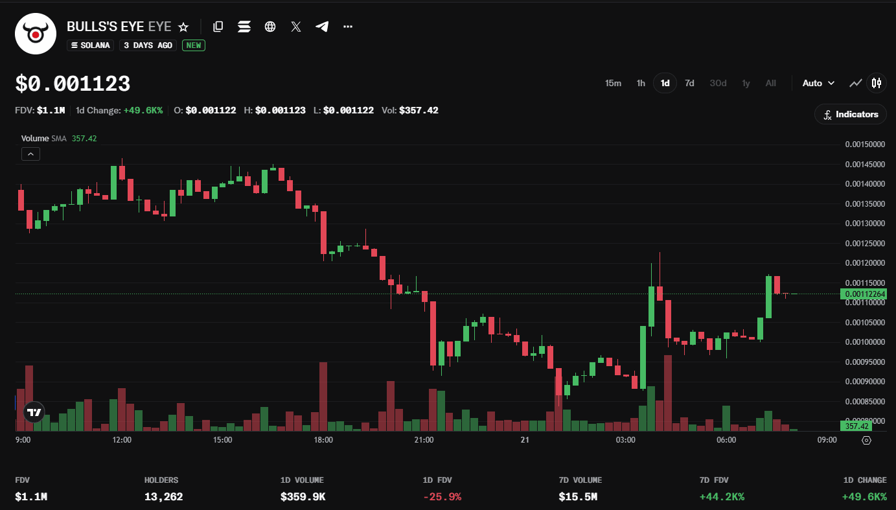Open the three-dot more options menu
This screenshot has height=510, width=896.
pyautogui.click(x=348, y=27)
